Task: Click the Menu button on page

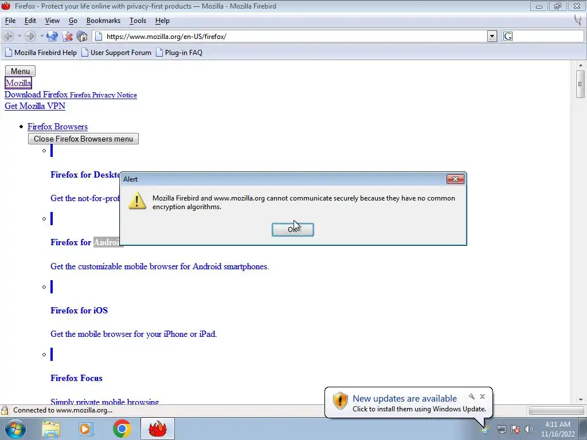Action: (20, 71)
